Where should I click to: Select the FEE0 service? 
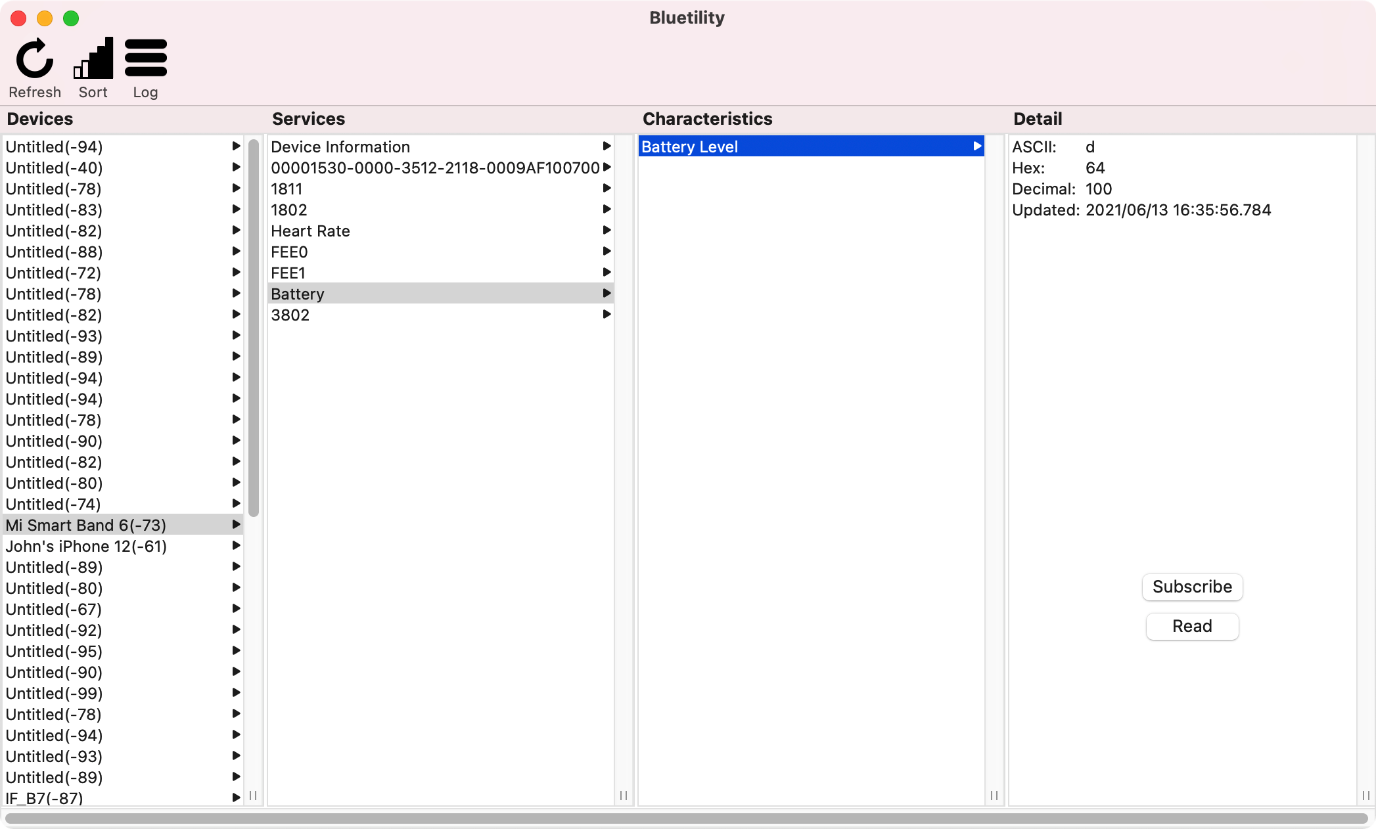[289, 252]
